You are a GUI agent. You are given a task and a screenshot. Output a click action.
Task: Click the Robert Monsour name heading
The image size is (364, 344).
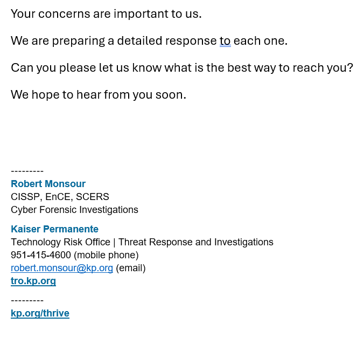(x=48, y=184)
